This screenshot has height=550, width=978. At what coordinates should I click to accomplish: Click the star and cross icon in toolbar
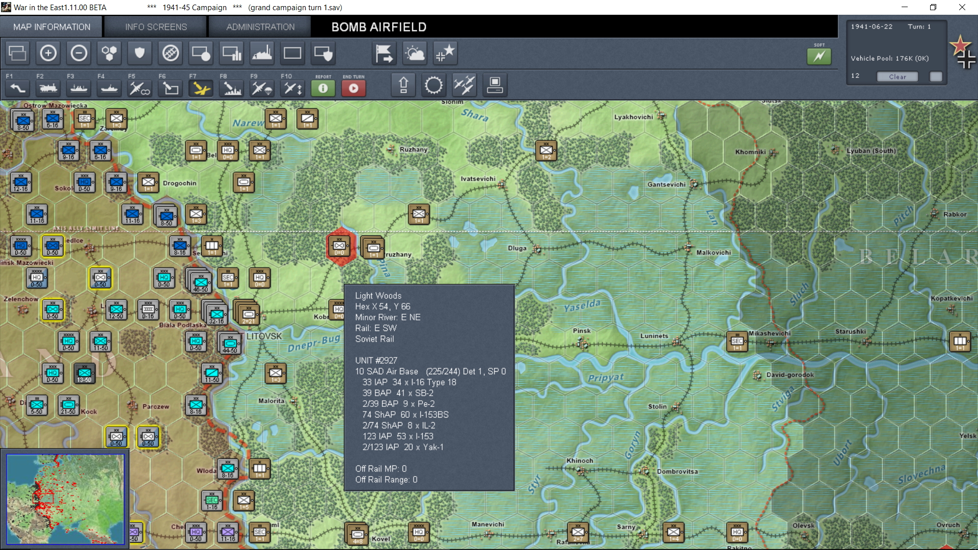[x=446, y=53]
